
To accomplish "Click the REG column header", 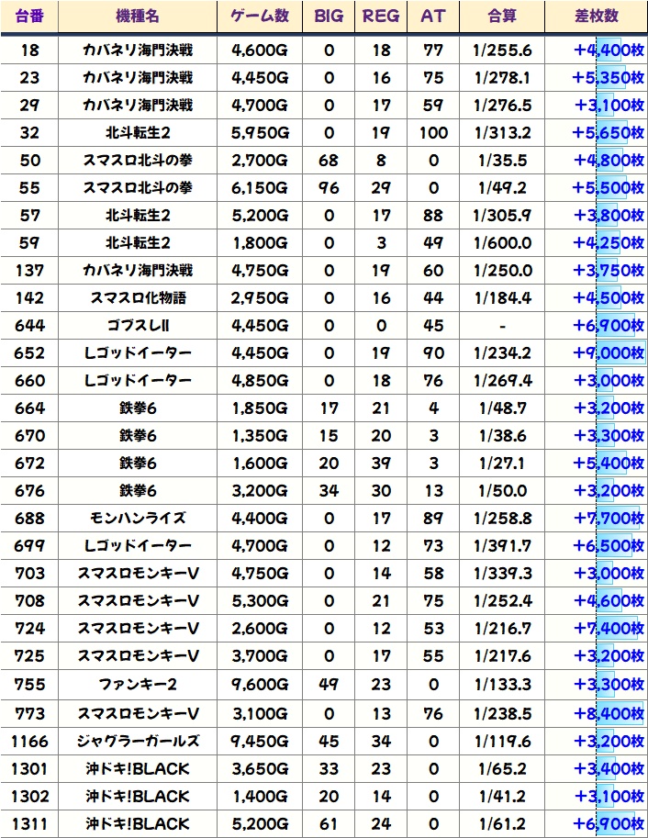I will coord(381,17).
